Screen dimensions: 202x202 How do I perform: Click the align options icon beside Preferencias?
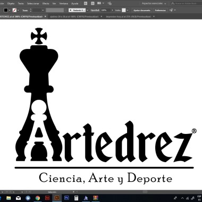(x=171, y=10)
